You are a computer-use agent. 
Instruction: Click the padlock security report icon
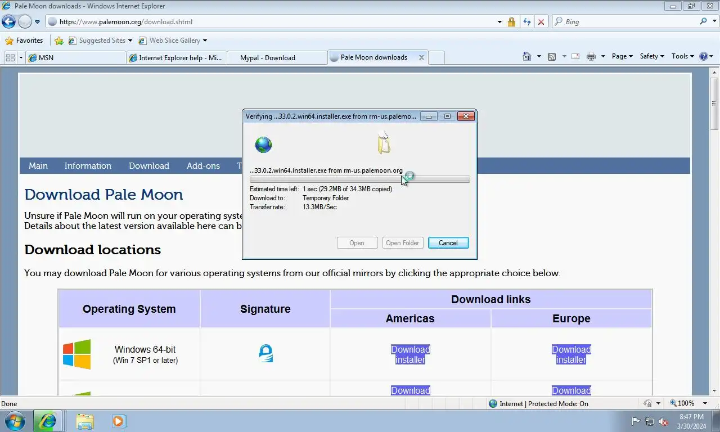coord(511,22)
